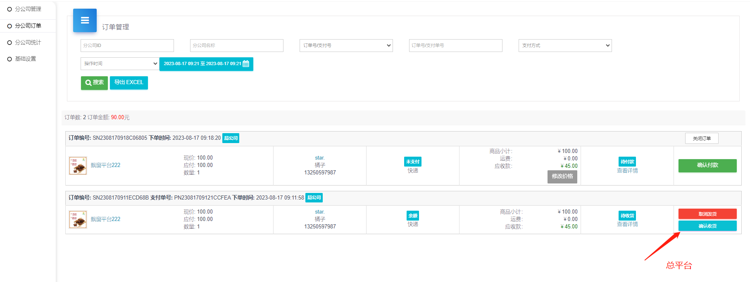Click the calendar icon in date range
Viewport: 750px width, 282px height.
point(246,64)
